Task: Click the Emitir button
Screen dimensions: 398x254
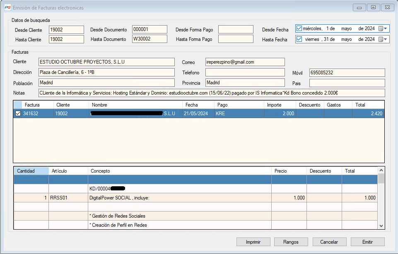Action: (367, 242)
